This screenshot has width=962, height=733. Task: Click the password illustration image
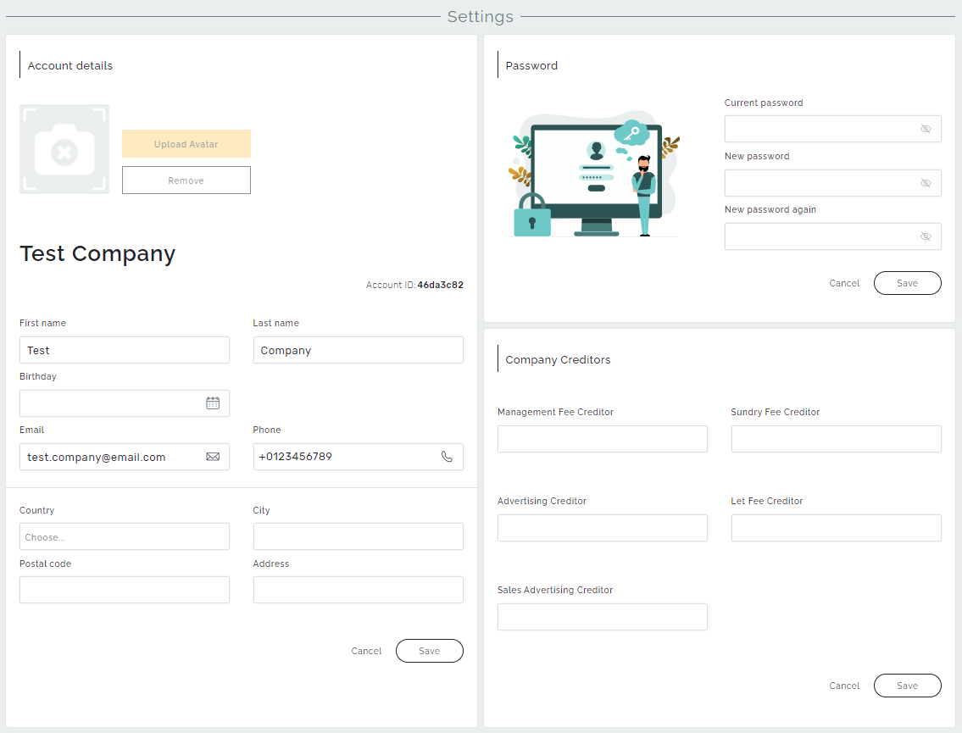point(594,175)
